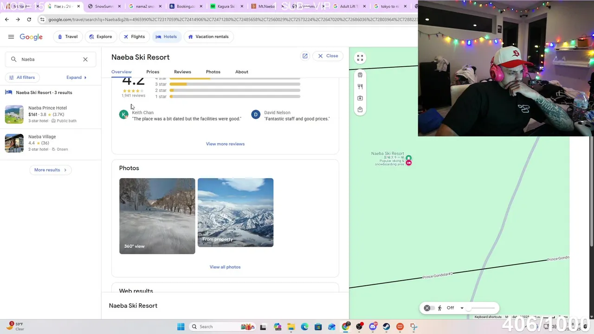The width and height of the screenshot is (594, 334).
Task: Show photo attractions on the map
Action: (x=360, y=98)
